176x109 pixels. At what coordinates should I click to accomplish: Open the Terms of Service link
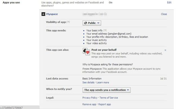(109, 98)
